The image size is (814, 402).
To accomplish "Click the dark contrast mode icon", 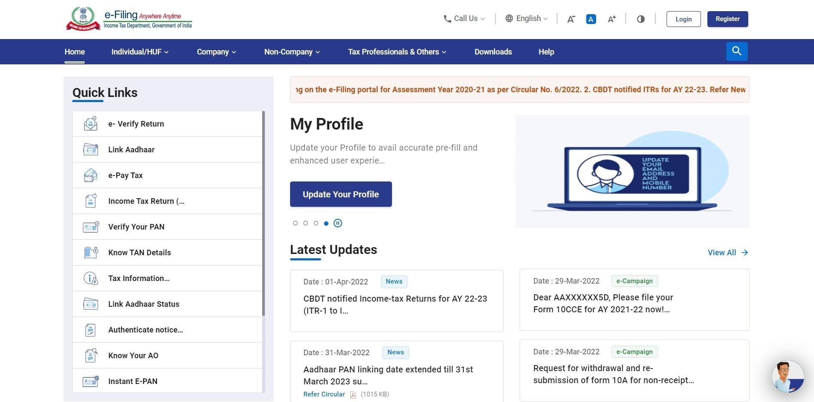I will (641, 19).
